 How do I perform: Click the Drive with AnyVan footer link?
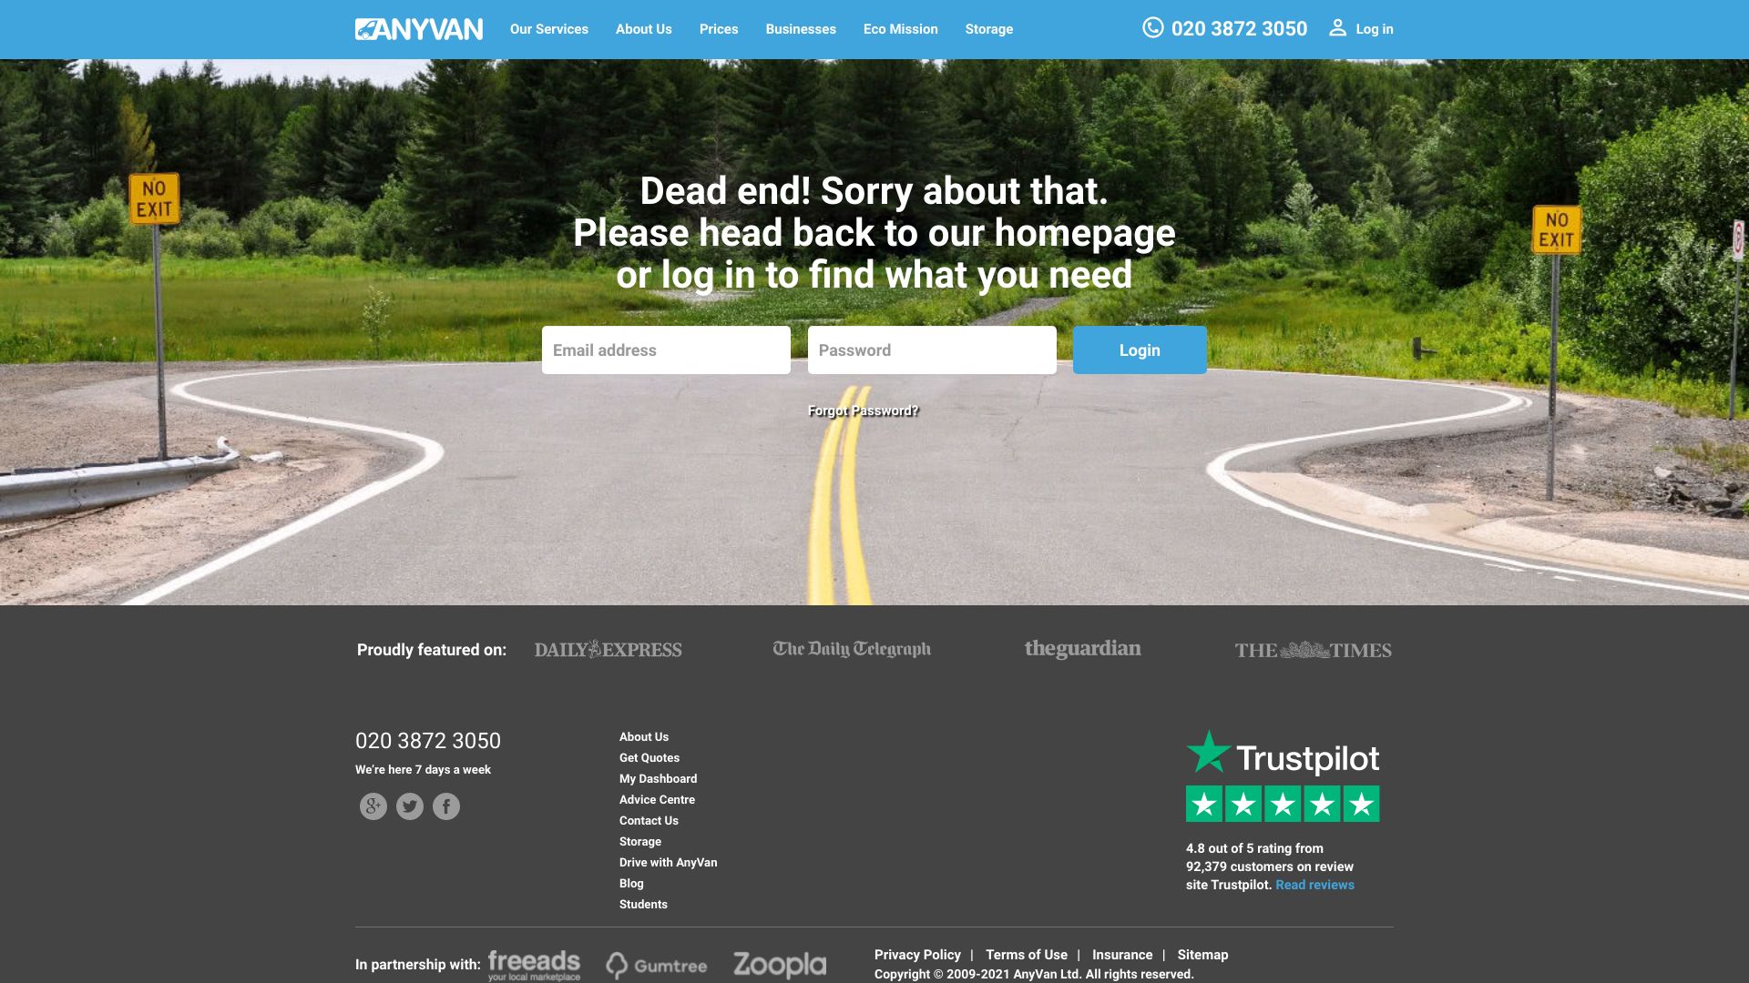click(667, 862)
